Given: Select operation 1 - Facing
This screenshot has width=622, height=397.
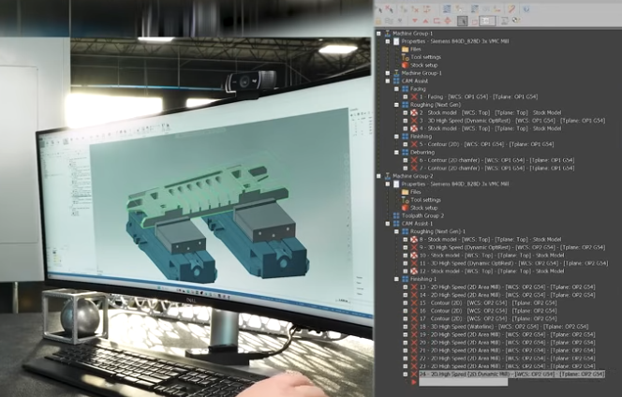Looking at the screenshot, I should point(479,96).
